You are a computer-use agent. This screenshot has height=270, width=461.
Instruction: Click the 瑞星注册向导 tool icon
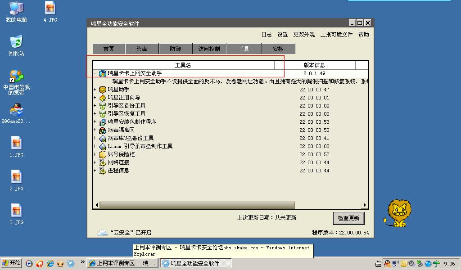pos(102,98)
